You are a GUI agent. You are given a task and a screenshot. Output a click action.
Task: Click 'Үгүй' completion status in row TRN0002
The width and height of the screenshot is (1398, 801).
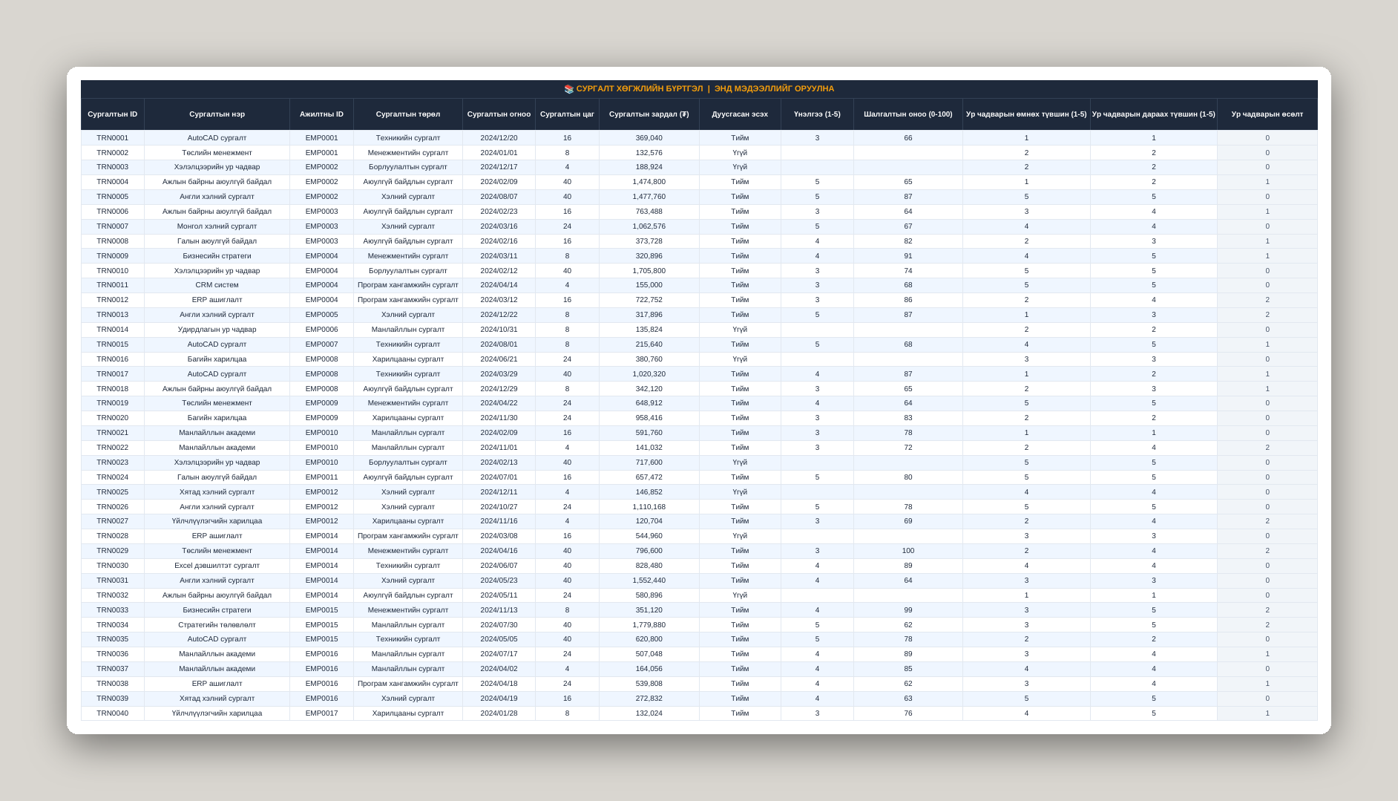740,153
